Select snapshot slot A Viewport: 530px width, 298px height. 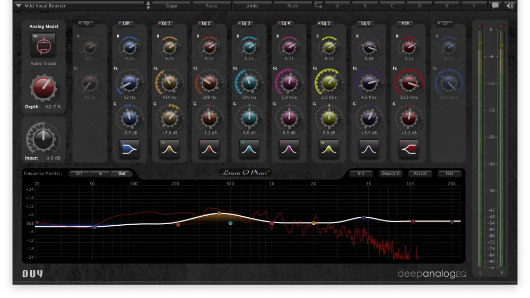(x=337, y=6)
